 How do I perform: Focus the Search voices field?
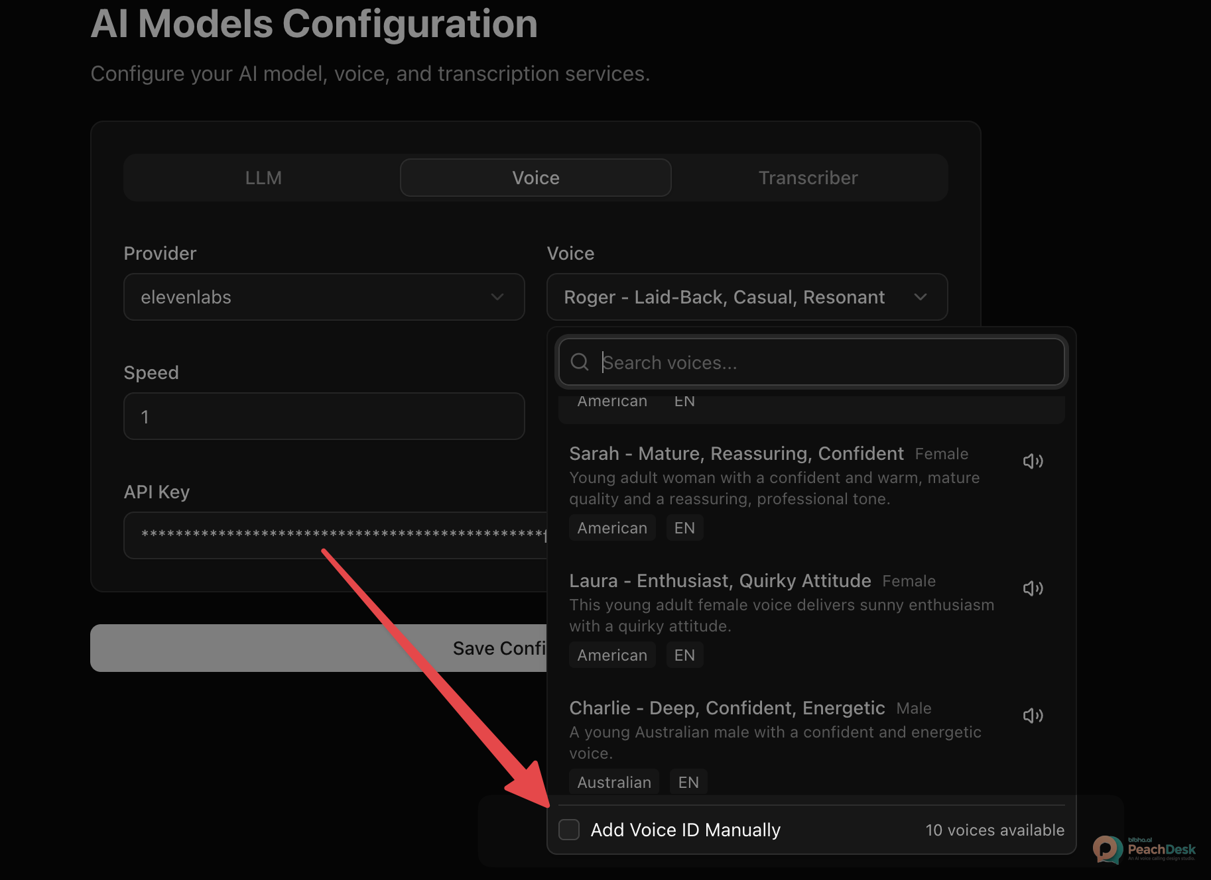pyautogui.click(x=812, y=362)
